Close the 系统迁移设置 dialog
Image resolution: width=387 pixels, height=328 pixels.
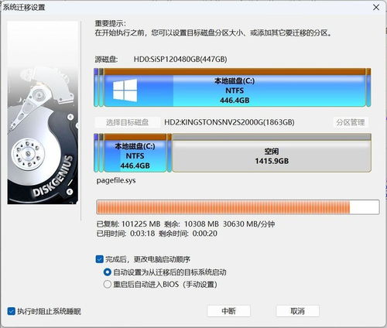(376, 7)
